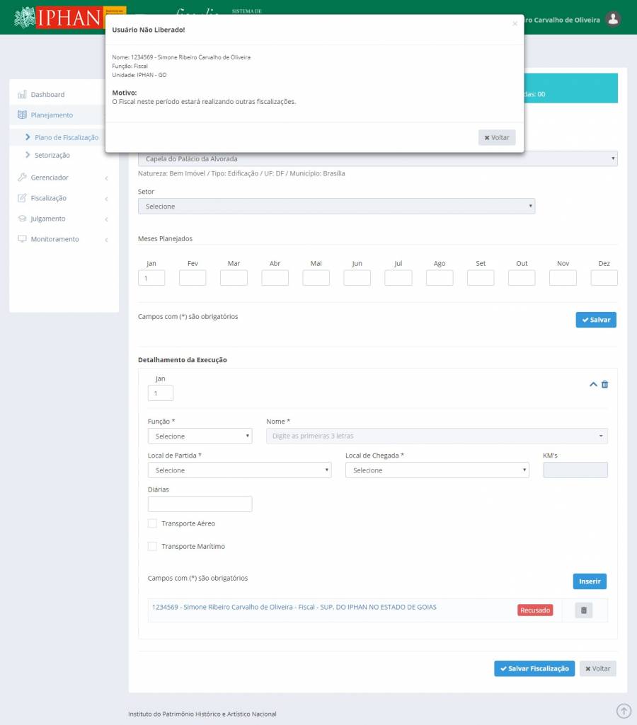Open the Função dropdown
Viewport: 637px width, 725px height.
click(x=200, y=436)
